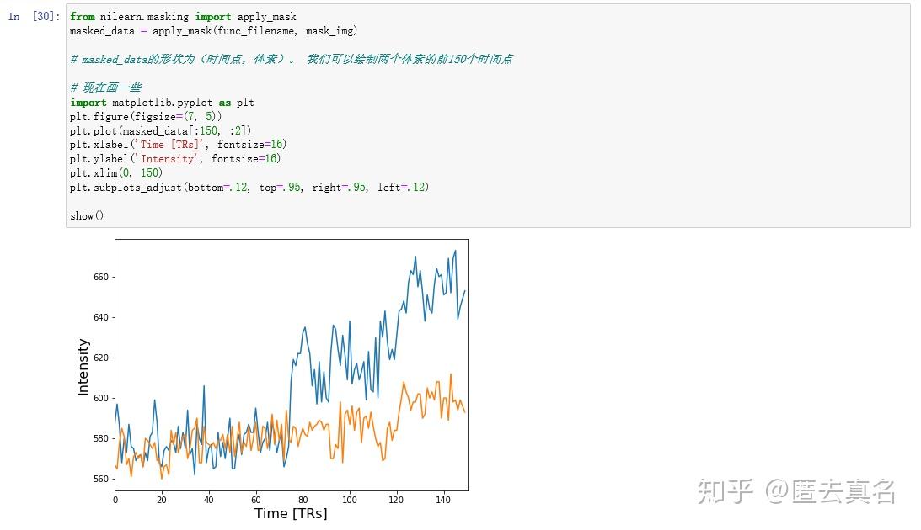This screenshot has width=921, height=530.
Task: Click the 660 tick on the y-axis
Action: coord(102,277)
